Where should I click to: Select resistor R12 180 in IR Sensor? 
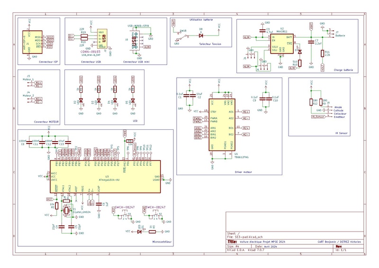[311, 102]
